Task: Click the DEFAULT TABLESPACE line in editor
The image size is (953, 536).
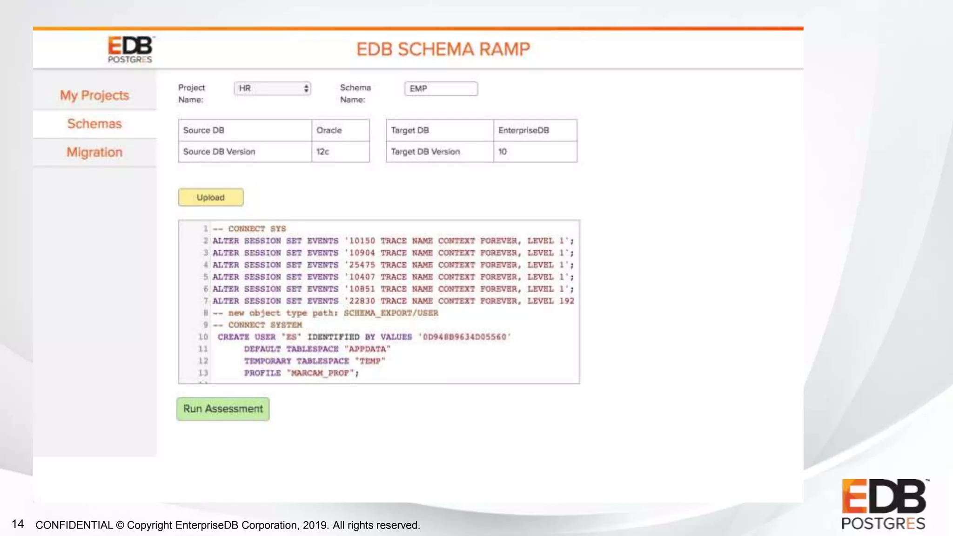Action: click(x=316, y=349)
